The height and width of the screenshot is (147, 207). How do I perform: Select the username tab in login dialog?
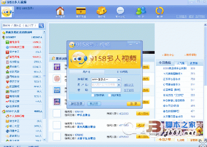87,72
